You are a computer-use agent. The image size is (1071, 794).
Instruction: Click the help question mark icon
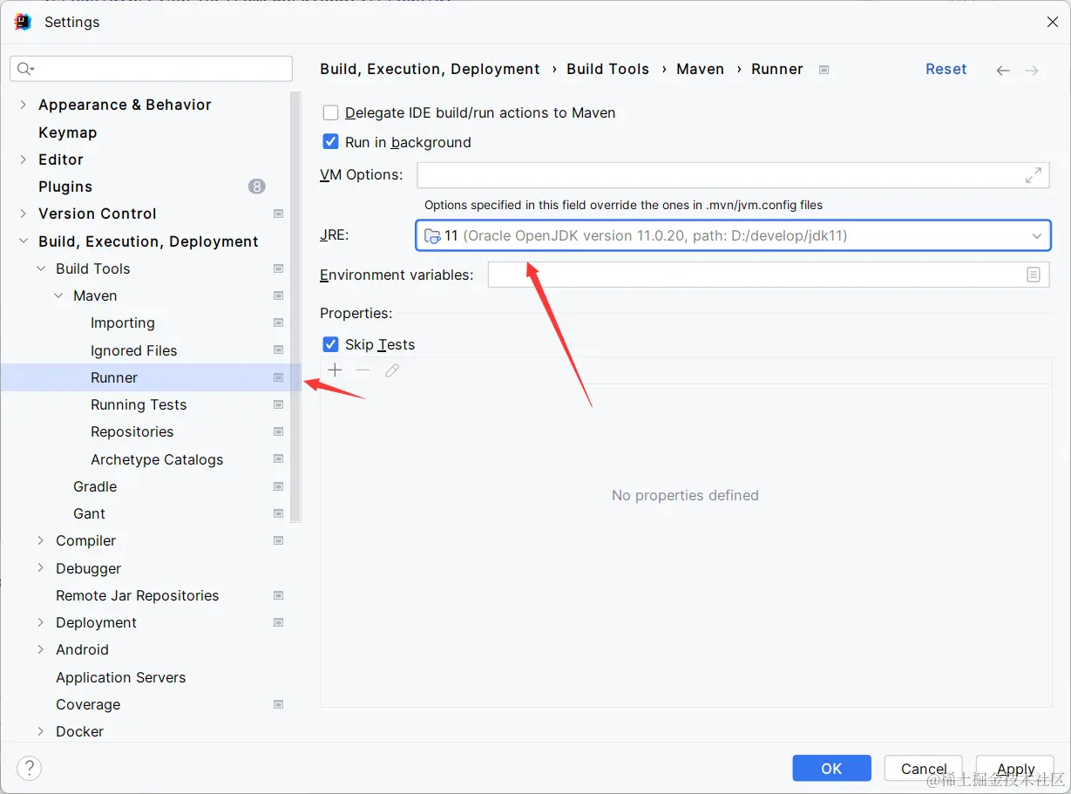[29, 768]
